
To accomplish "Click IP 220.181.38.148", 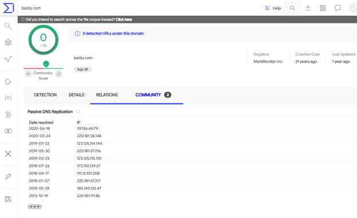I will pos(89,136).
